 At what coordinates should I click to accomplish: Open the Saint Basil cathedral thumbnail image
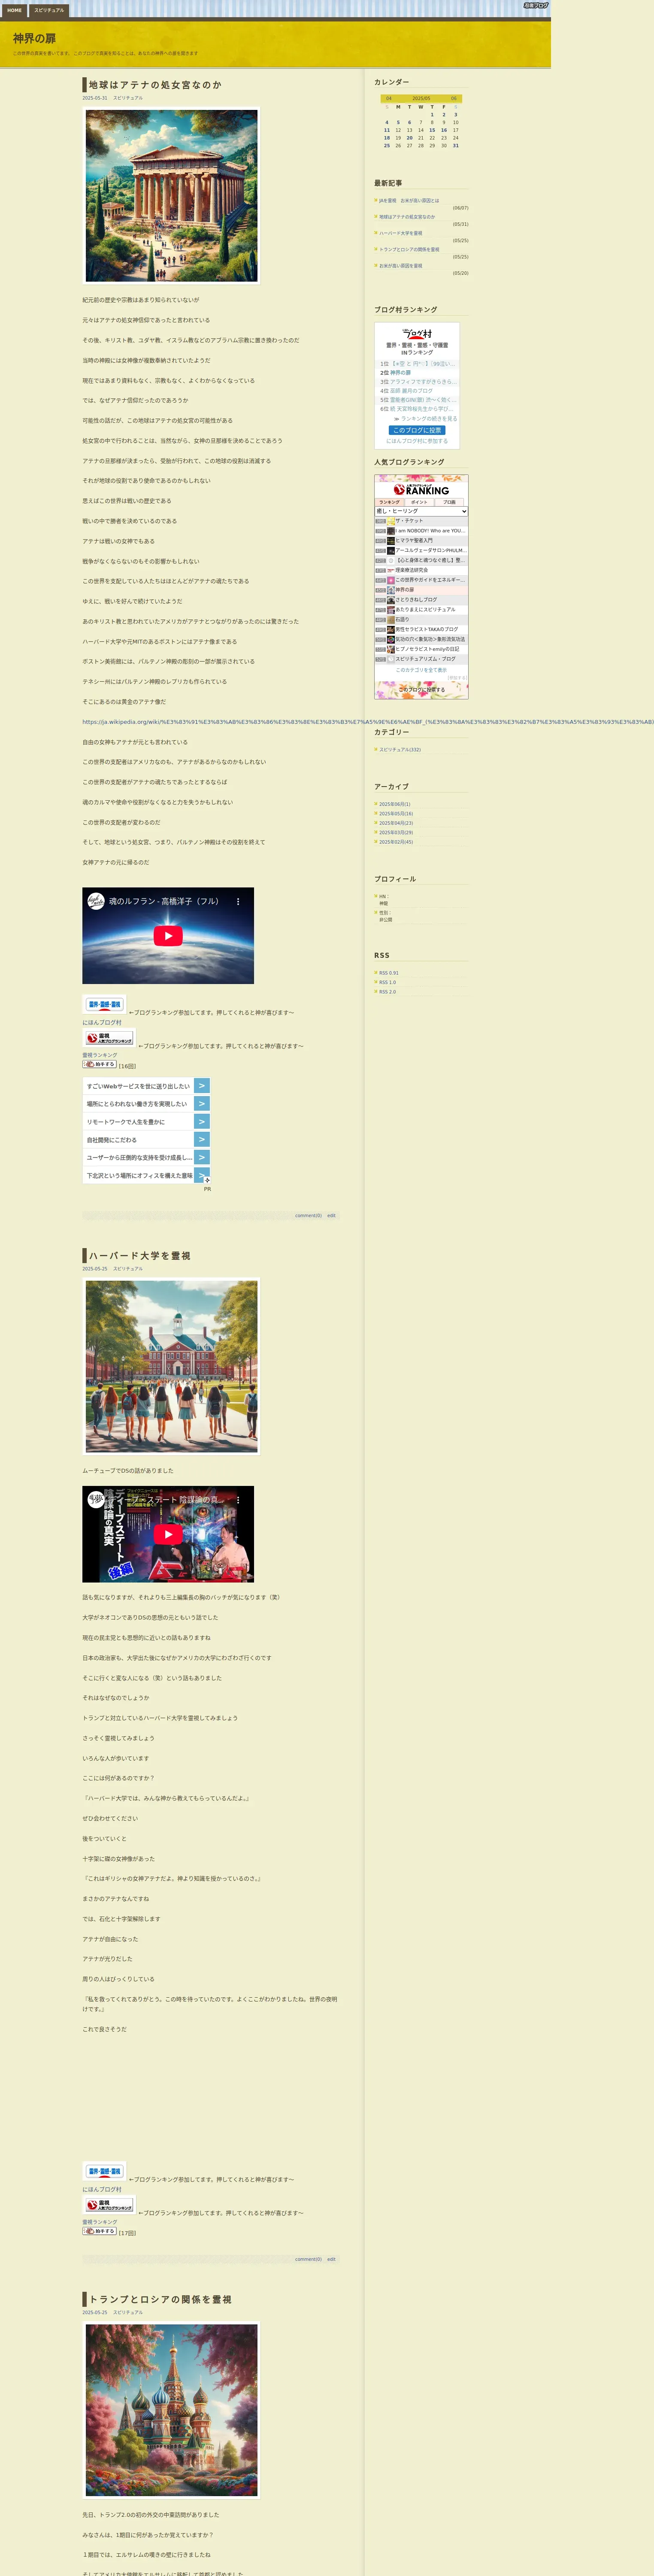[171, 2410]
